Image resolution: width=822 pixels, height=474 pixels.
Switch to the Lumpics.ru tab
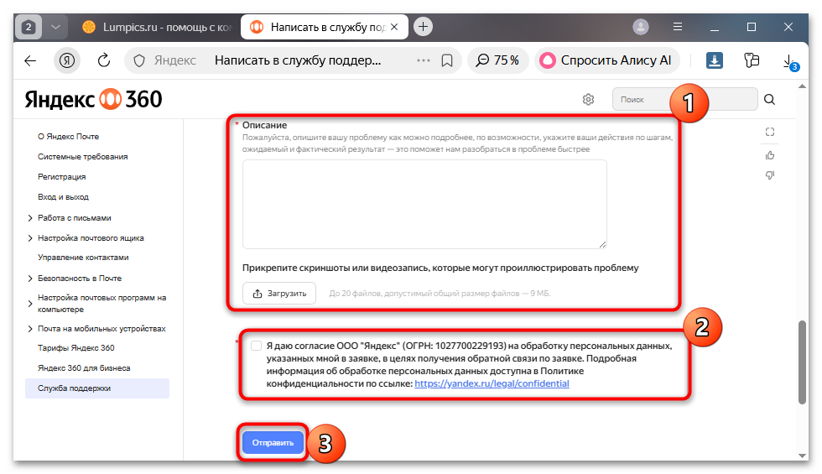[x=156, y=27]
